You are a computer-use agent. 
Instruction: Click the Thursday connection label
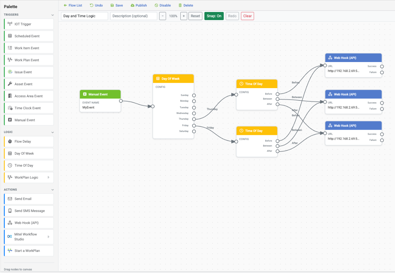point(212,109)
